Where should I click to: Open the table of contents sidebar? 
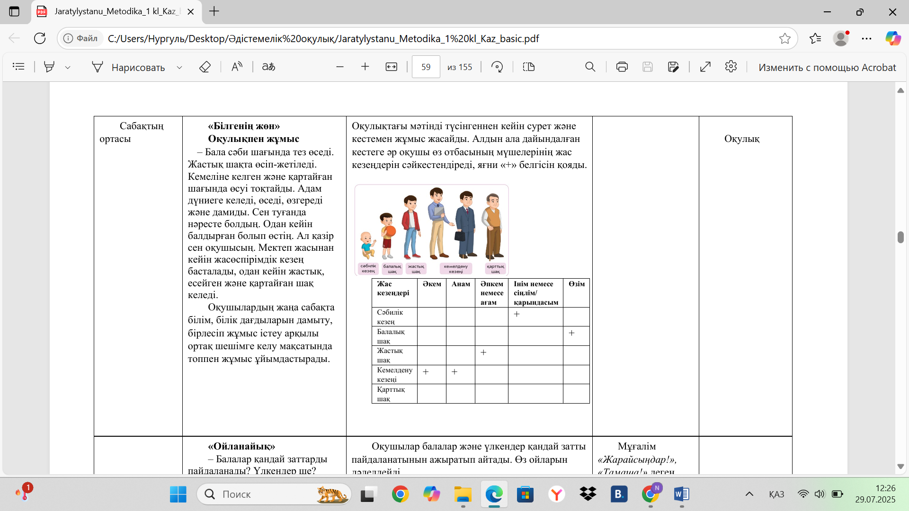[x=18, y=67]
